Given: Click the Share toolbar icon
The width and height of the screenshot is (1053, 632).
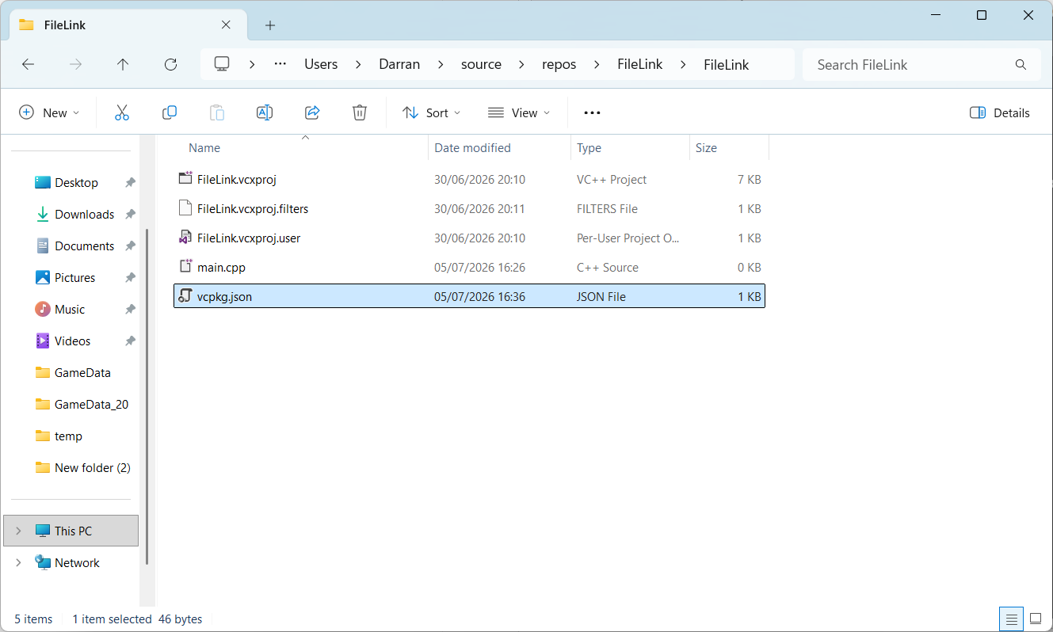Looking at the screenshot, I should (x=312, y=112).
